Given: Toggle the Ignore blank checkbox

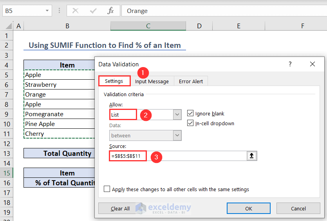Looking at the screenshot, I should tap(190, 113).
